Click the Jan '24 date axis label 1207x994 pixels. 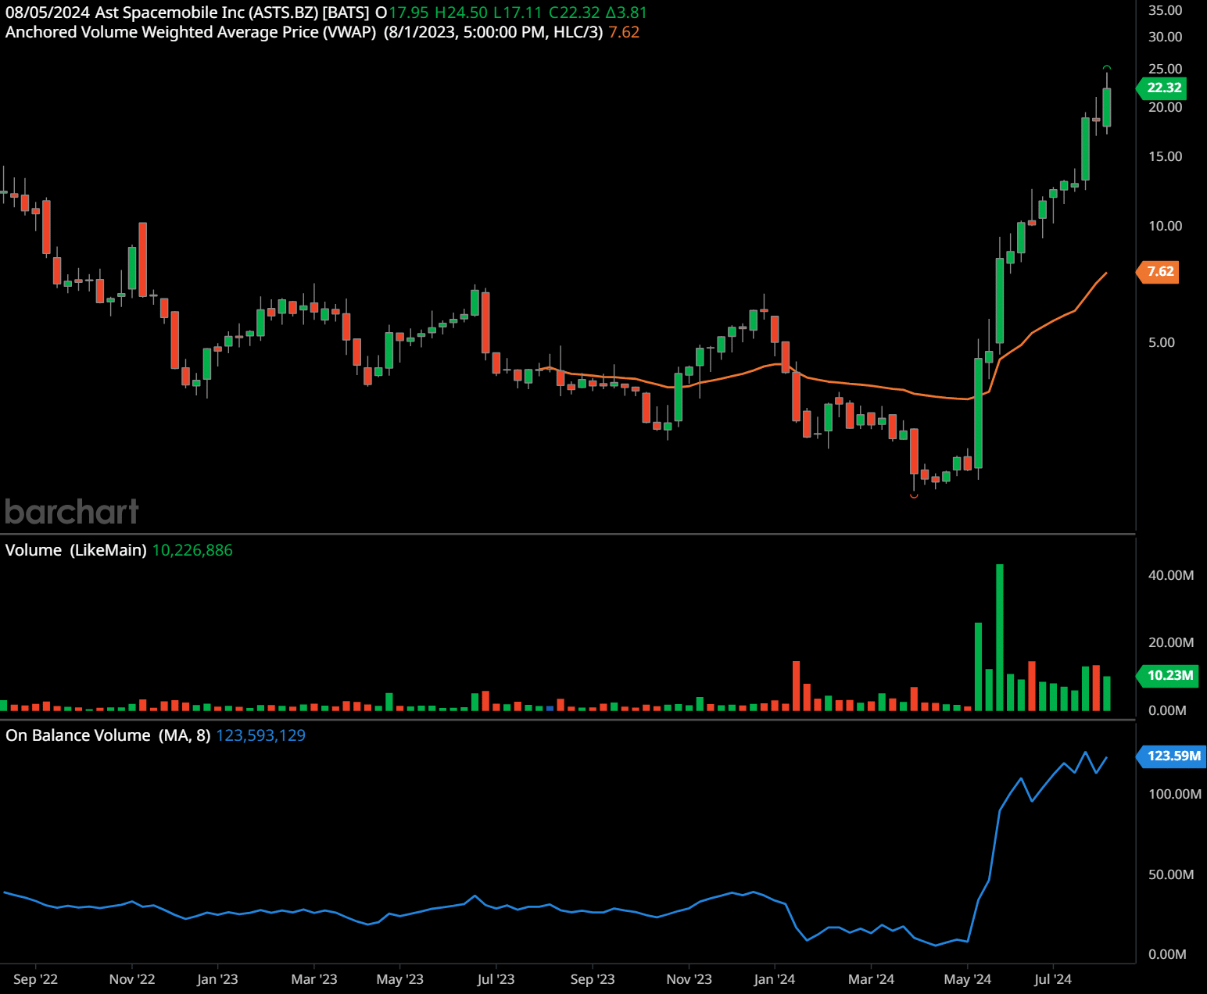coord(774,979)
